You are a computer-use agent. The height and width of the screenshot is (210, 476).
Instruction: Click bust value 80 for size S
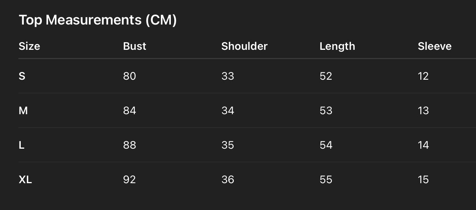click(x=129, y=76)
